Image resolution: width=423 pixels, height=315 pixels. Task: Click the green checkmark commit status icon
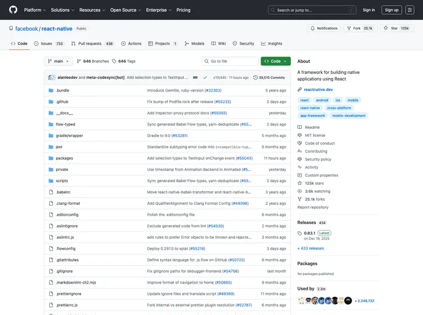coord(205,78)
